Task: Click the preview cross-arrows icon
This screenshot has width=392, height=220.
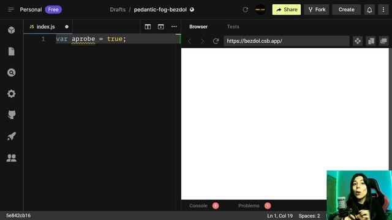Action: [x=358, y=41]
